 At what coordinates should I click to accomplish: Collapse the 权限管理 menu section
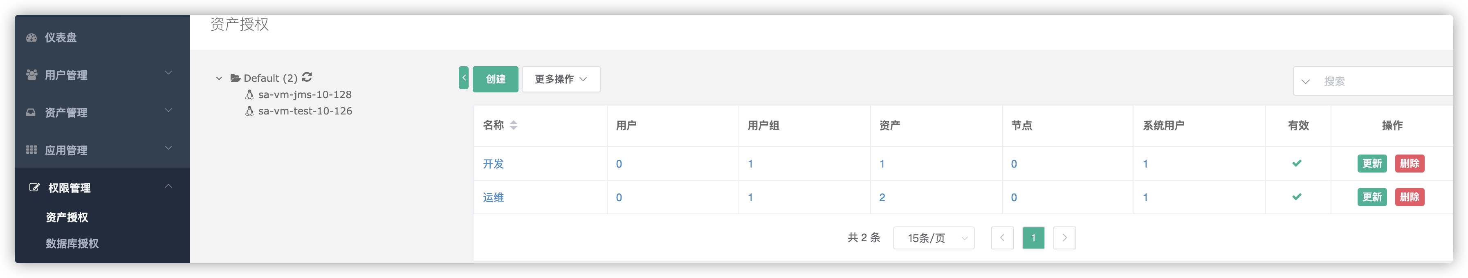[x=169, y=187]
